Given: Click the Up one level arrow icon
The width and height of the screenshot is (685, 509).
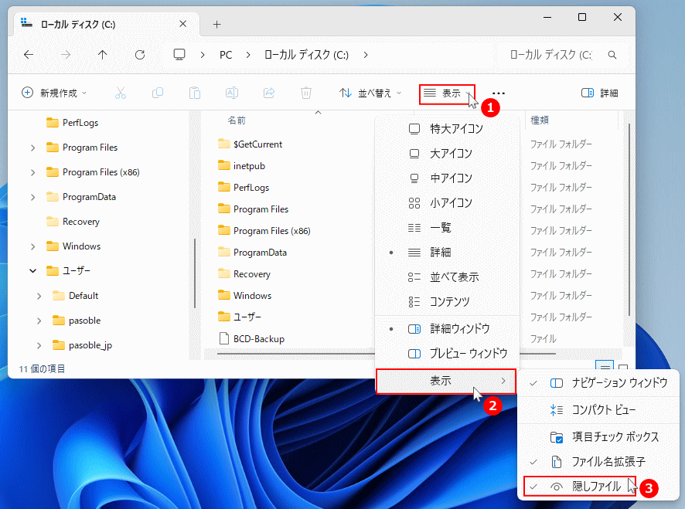Looking at the screenshot, I should pos(104,55).
